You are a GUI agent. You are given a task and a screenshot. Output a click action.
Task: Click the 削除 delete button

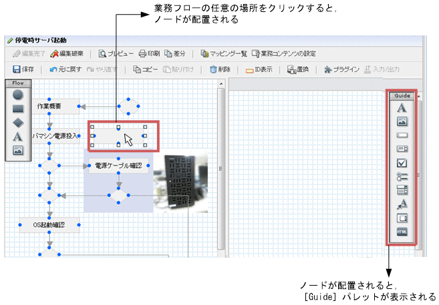coord(220,69)
